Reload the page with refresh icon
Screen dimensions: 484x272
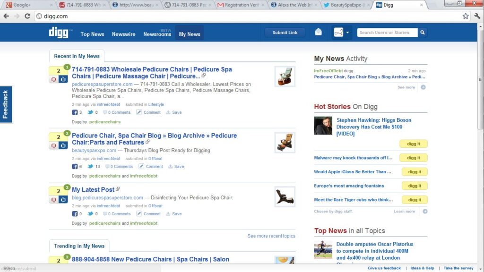pyautogui.click(x=27, y=16)
